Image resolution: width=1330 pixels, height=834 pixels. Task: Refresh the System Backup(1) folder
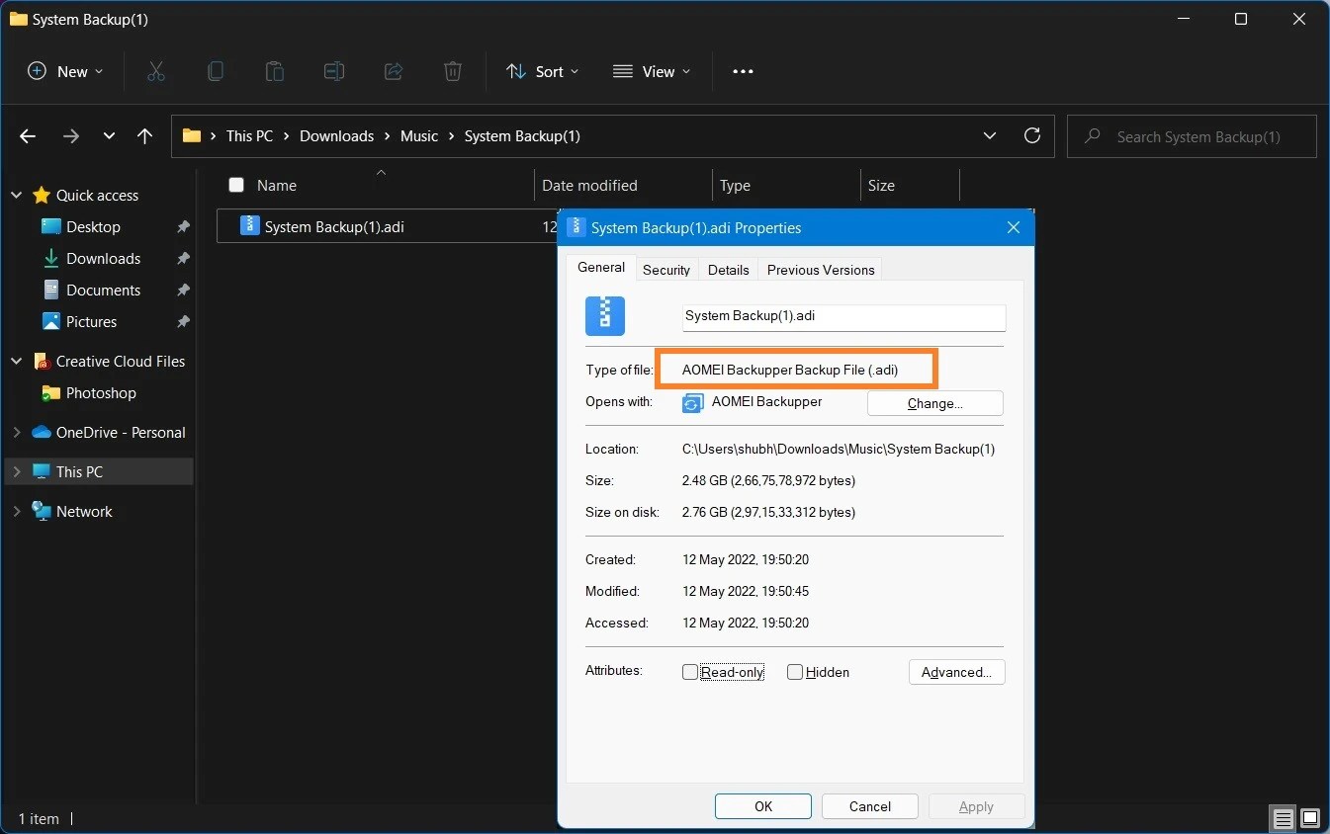pyautogui.click(x=1032, y=135)
